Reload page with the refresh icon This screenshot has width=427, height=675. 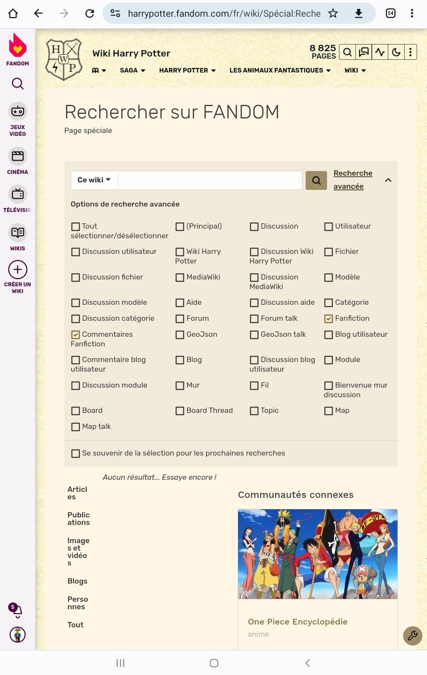[89, 14]
